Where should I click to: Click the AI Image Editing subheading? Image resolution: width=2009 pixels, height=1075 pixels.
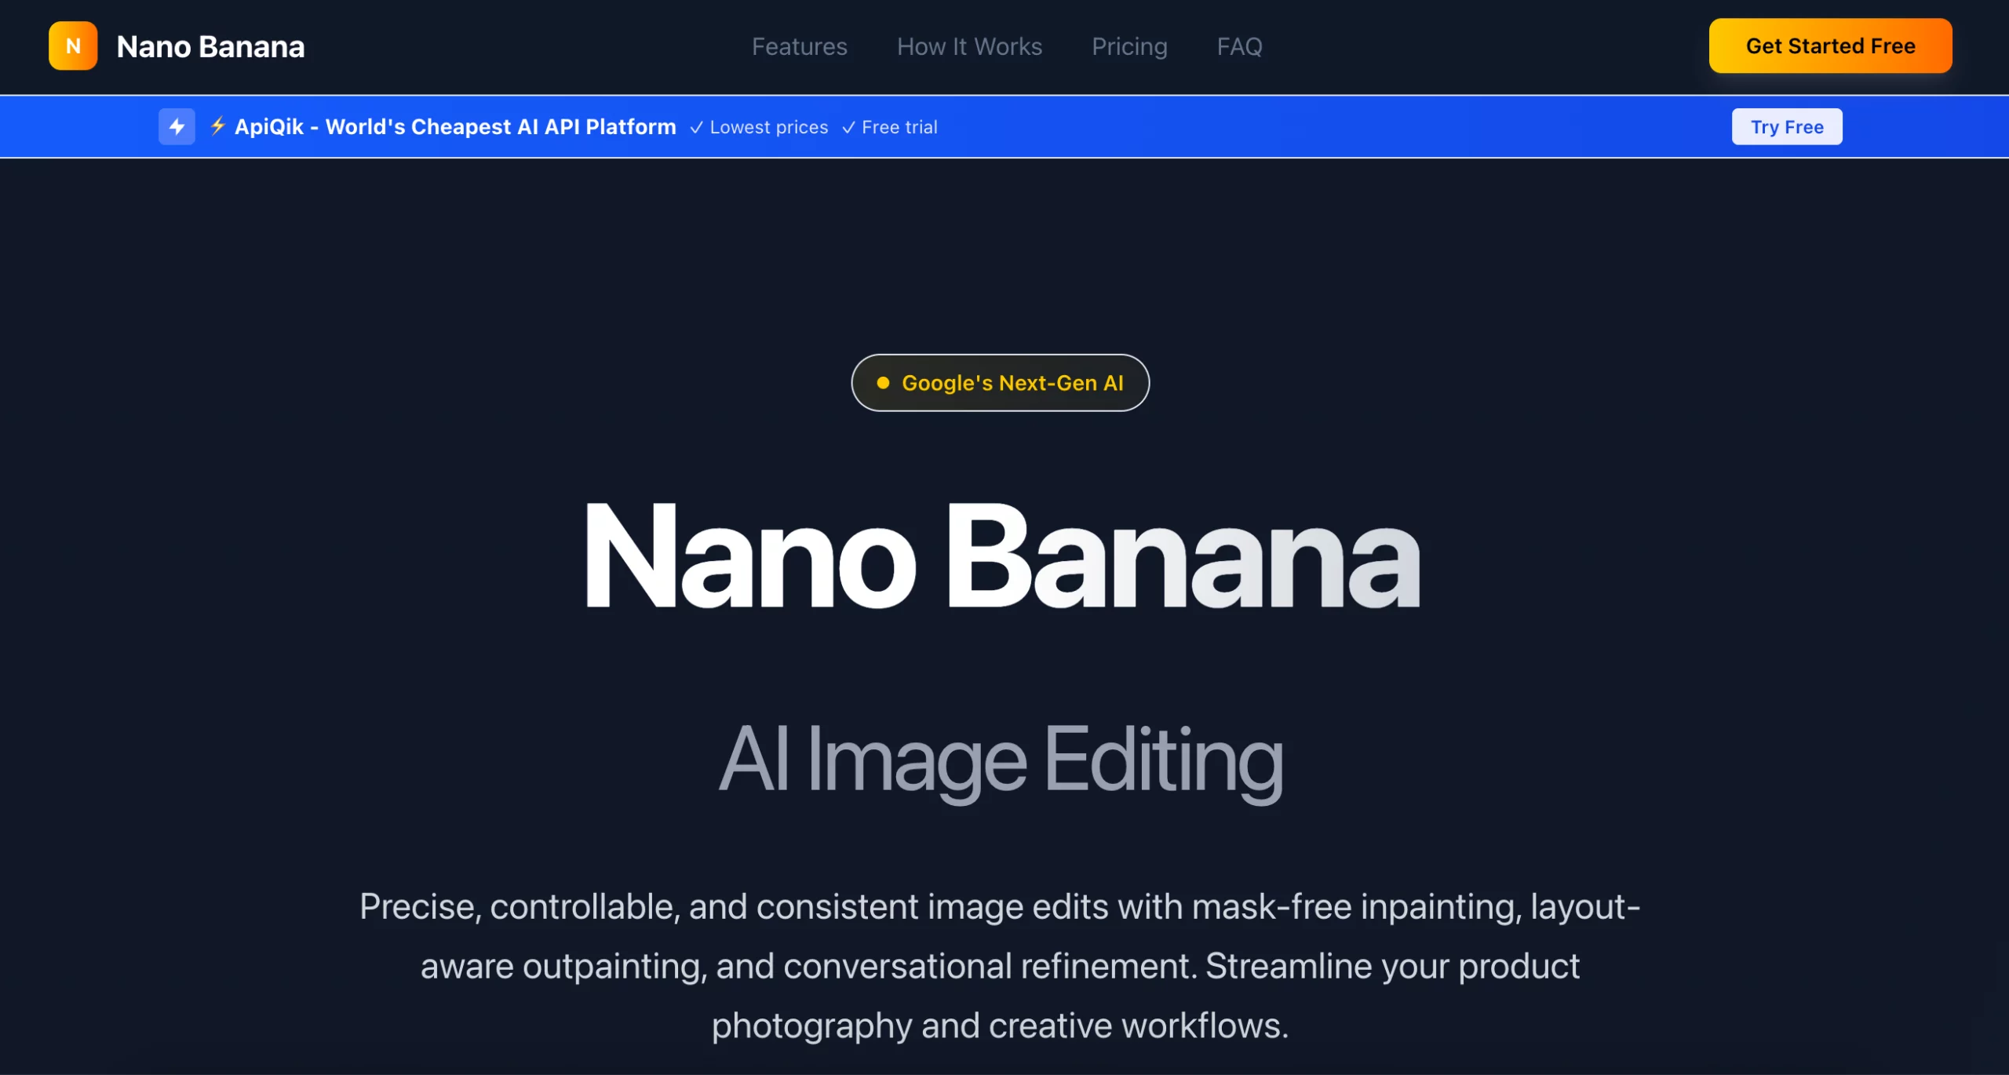click(x=1001, y=760)
